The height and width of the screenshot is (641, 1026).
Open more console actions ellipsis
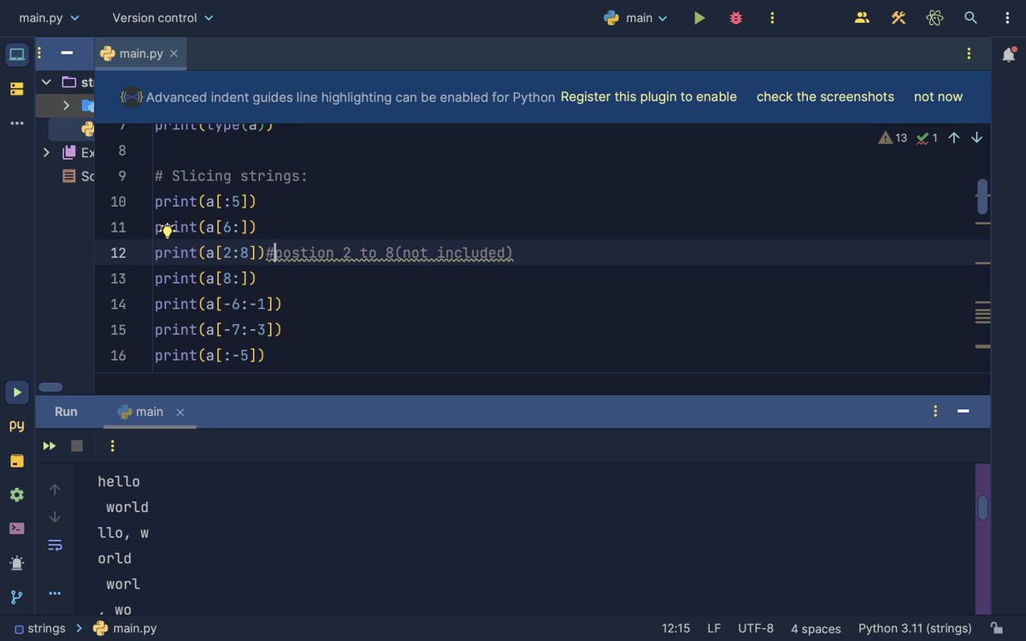coord(55,593)
